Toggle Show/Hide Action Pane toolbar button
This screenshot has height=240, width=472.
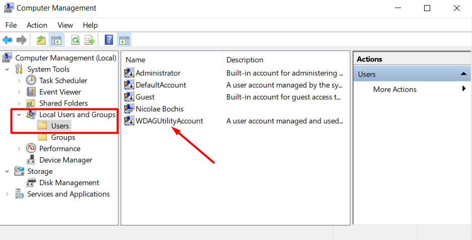point(124,40)
